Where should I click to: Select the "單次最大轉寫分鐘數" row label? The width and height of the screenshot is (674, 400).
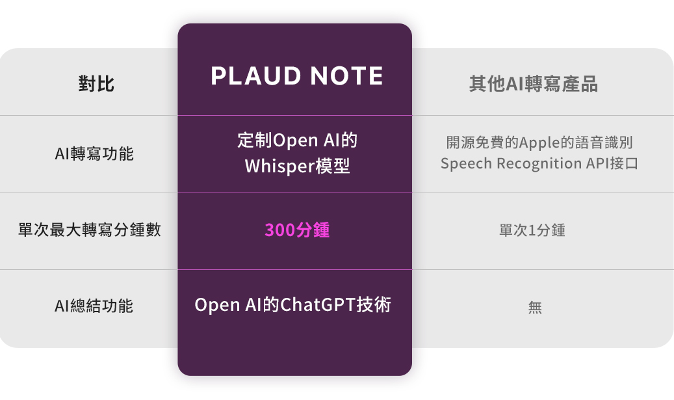coord(90,230)
